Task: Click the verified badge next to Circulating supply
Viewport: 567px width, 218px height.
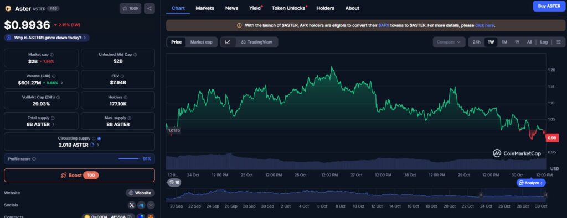Action: click(99, 139)
